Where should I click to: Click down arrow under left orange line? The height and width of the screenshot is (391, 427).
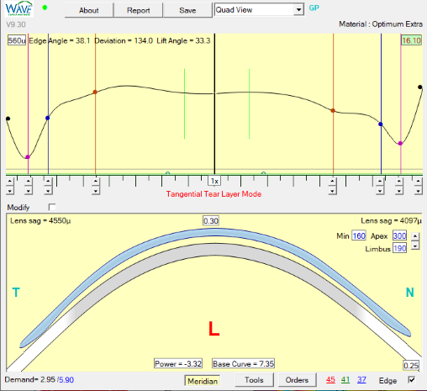96,191
